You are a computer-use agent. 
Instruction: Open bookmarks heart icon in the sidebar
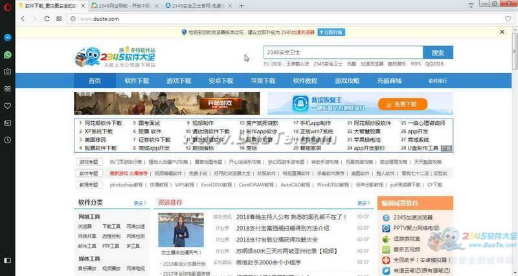6,106
